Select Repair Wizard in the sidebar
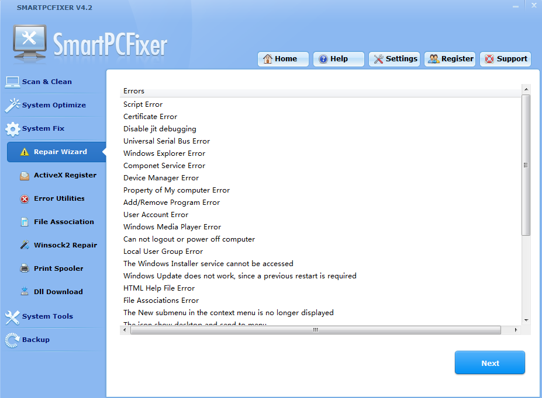This screenshot has width=542, height=398. [56, 152]
